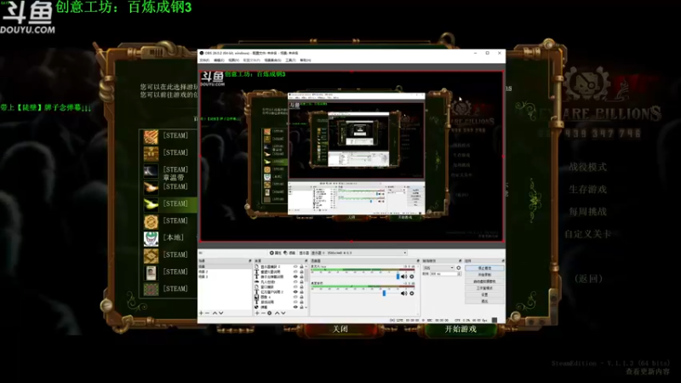Image resolution: width=681 pixels, height=383 pixels.
Task: Open first mixer channel settings gear
Action: coord(412,277)
